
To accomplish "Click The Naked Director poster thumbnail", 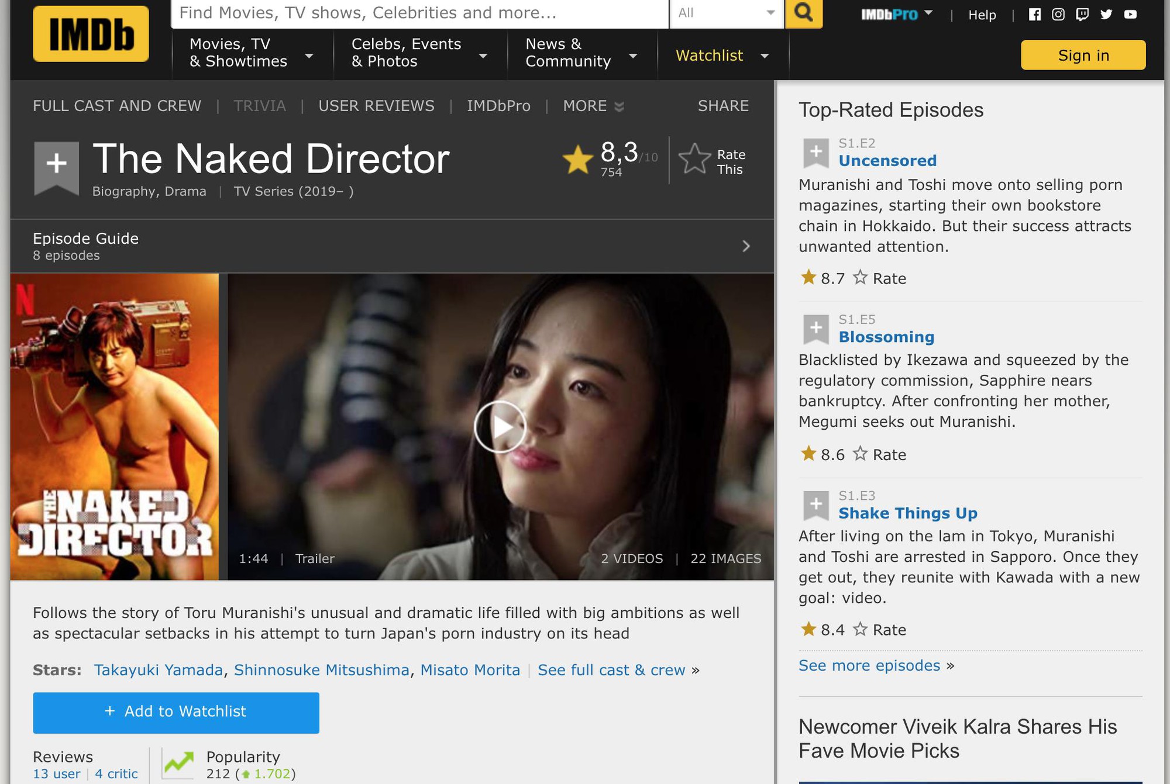I will click(x=115, y=427).
